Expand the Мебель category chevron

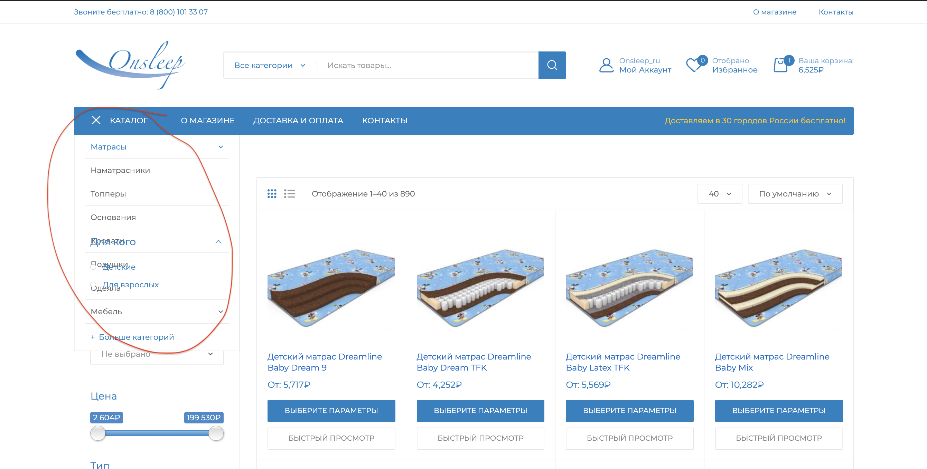[x=221, y=312]
